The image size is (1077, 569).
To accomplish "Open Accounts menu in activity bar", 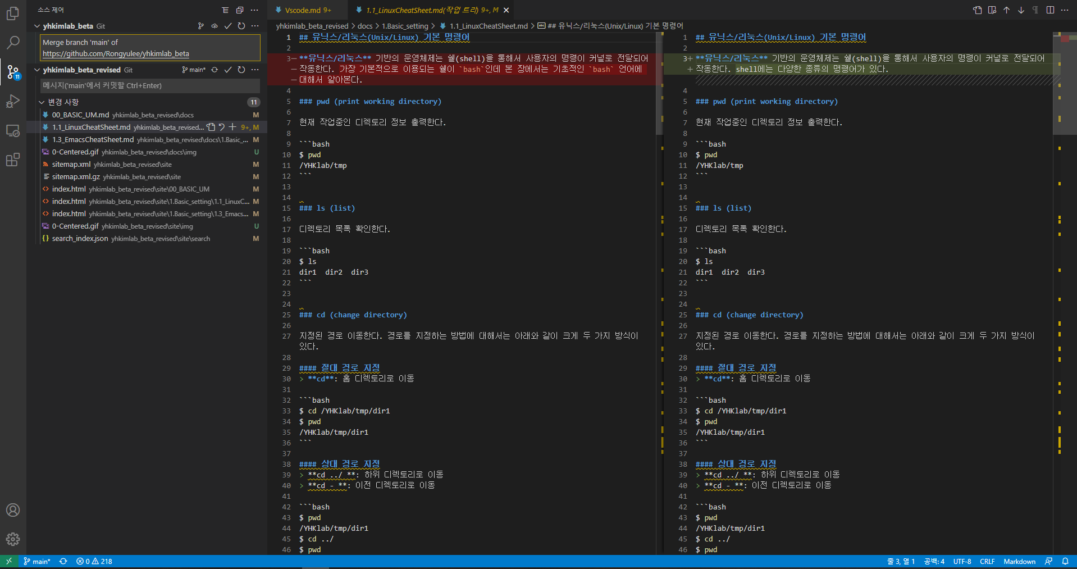I will [x=13, y=510].
